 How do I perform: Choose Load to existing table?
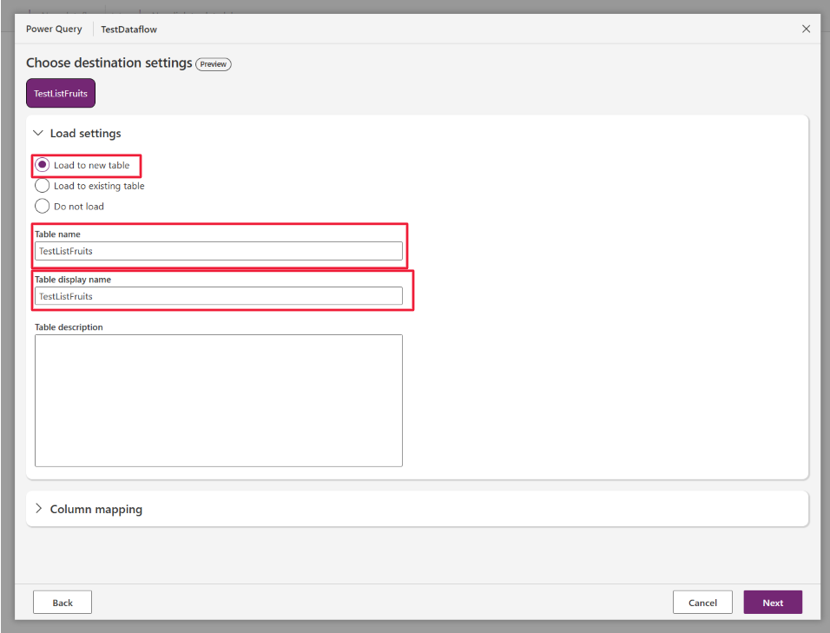point(42,185)
